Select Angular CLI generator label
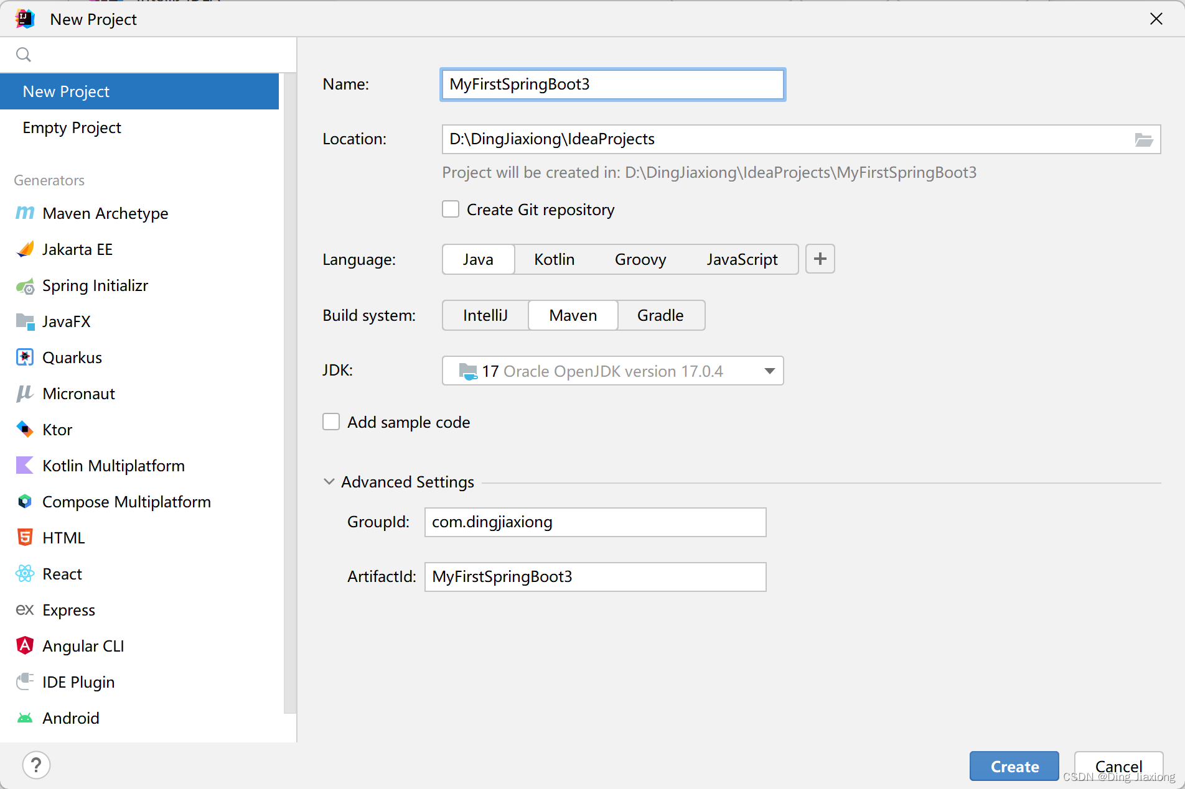This screenshot has width=1185, height=789. [83, 646]
